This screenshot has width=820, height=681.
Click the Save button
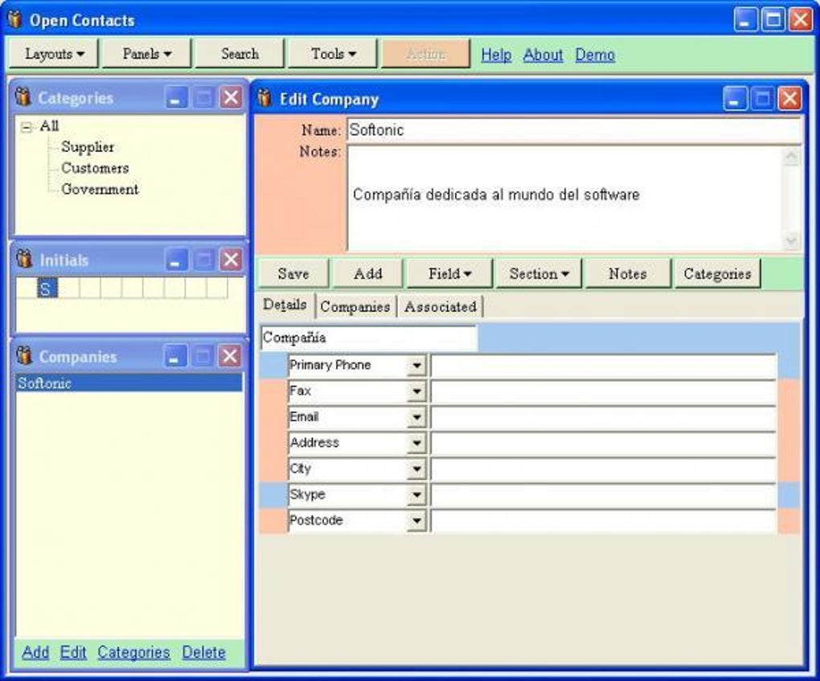coord(293,273)
